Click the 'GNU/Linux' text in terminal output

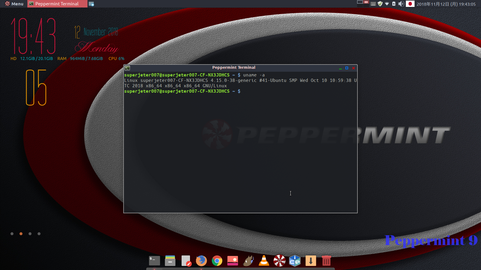click(215, 86)
